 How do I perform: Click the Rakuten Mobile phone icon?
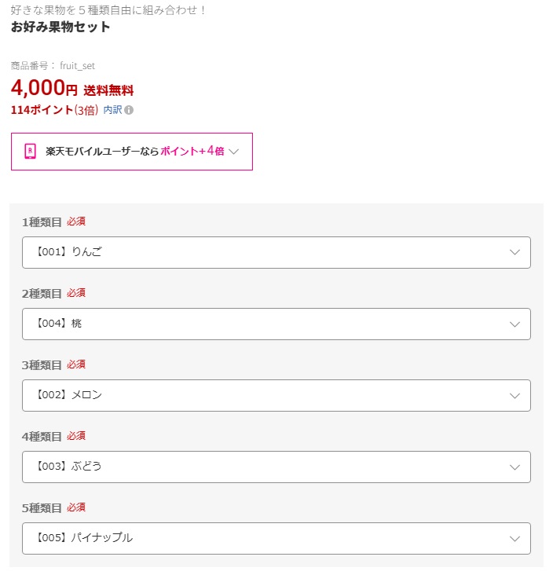point(30,151)
